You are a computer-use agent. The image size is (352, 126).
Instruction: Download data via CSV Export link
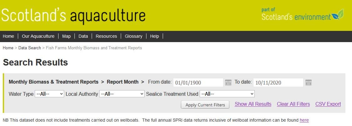tap(328, 104)
